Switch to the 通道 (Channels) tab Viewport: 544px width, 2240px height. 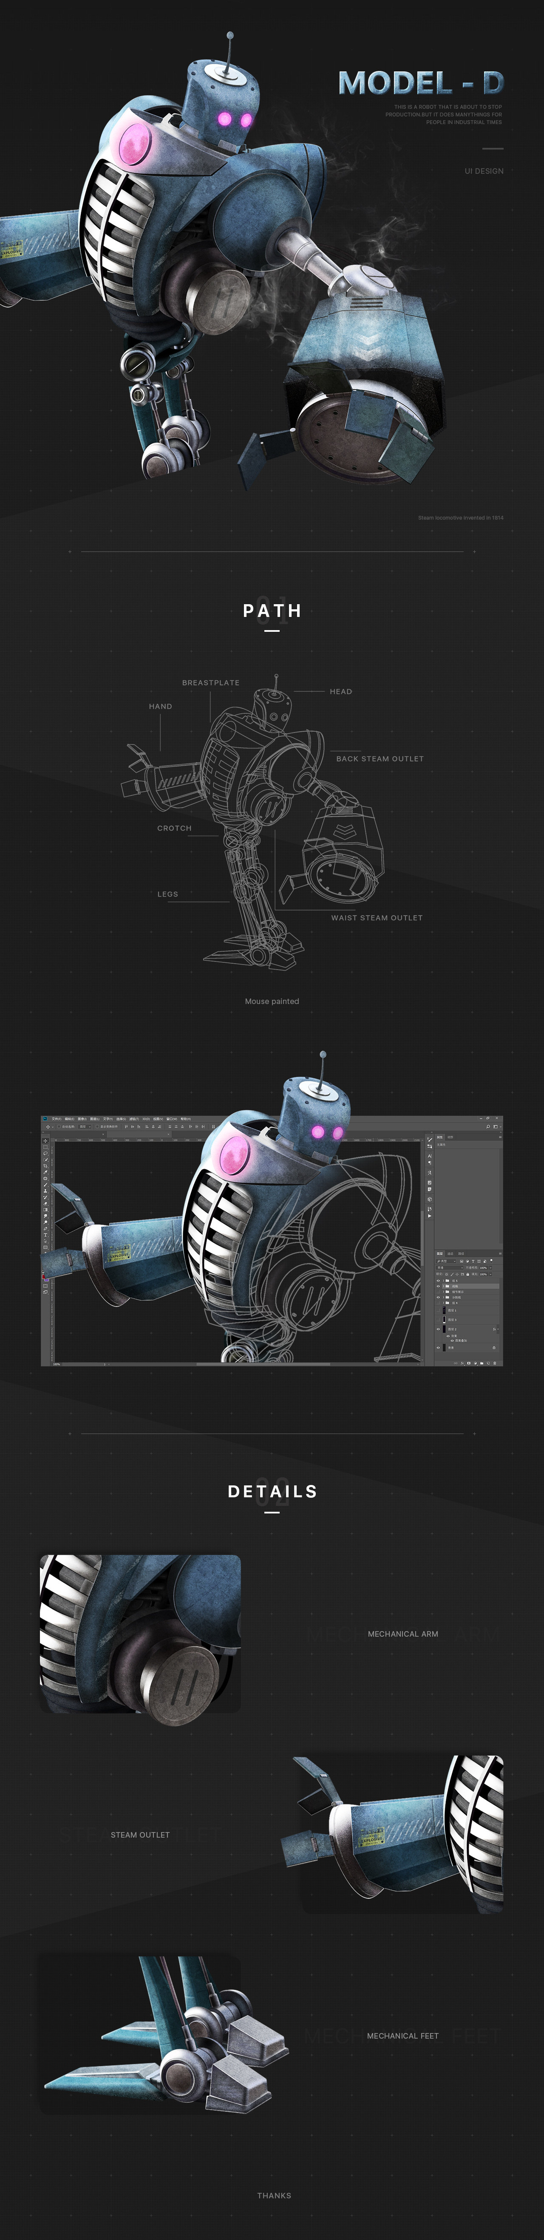click(x=451, y=1254)
